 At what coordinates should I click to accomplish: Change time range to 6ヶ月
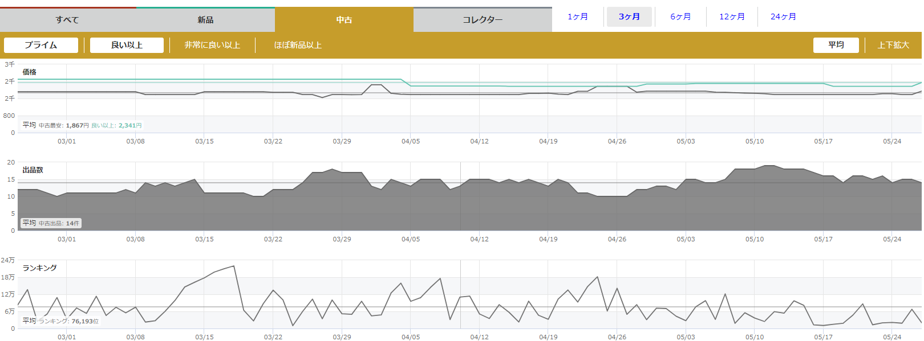[x=680, y=17]
